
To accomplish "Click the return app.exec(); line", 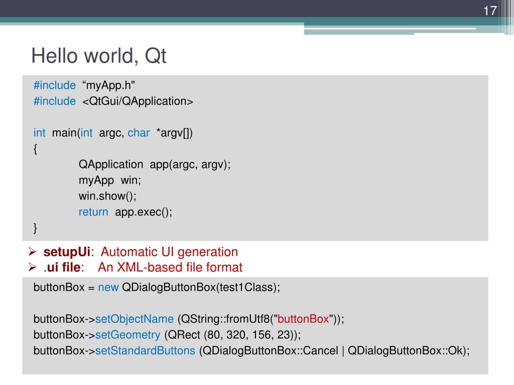I will (x=125, y=212).
